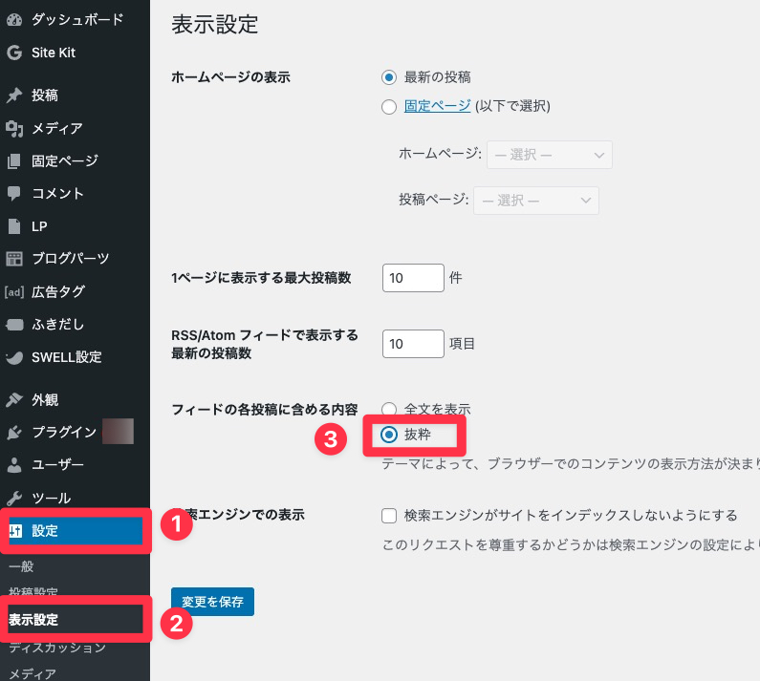The width and height of the screenshot is (760, 681).
Task: Click the Comments speech bubble icon
Action: [x=14, y=193]
